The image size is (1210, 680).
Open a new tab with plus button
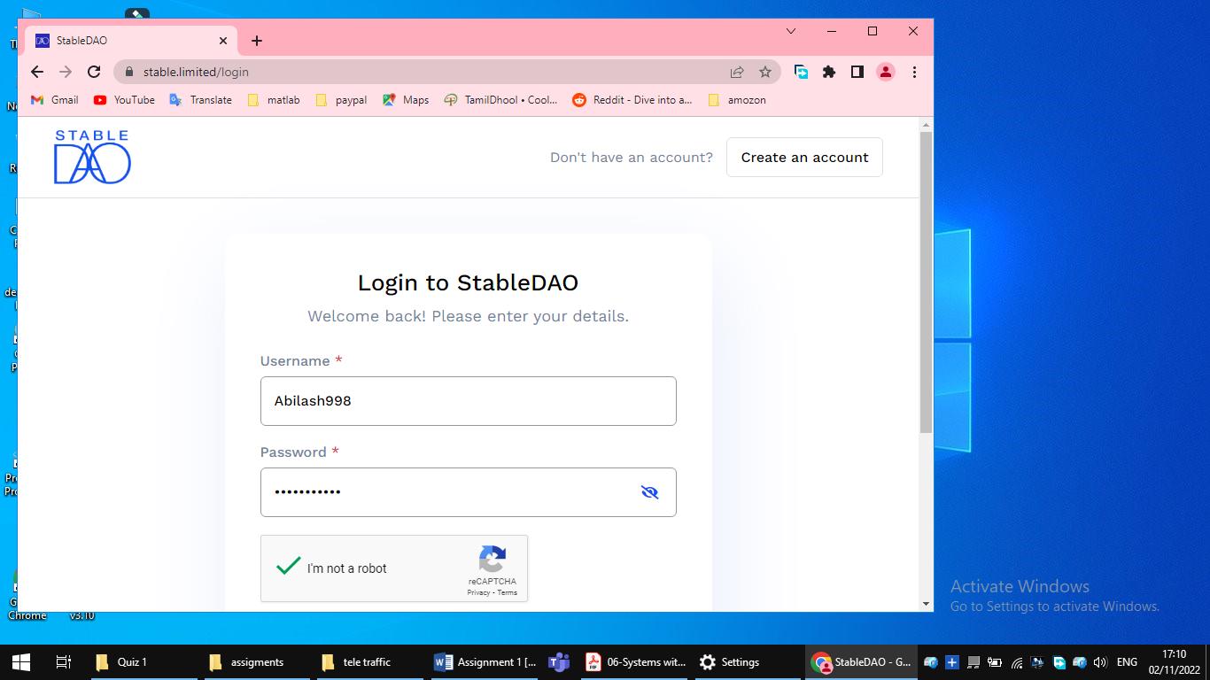point(257,41)
